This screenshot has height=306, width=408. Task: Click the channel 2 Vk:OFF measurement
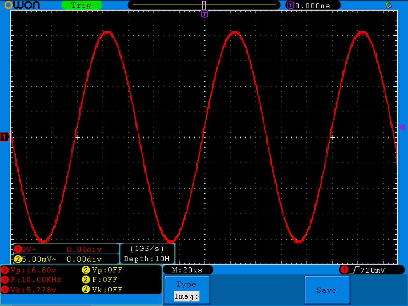click(107, 290)
